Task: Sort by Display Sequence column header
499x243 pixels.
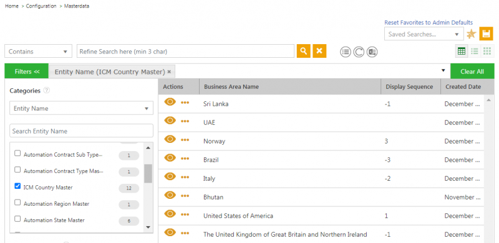Action: 410,86
